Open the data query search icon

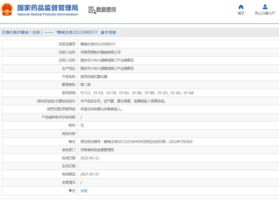coord(92,10)
